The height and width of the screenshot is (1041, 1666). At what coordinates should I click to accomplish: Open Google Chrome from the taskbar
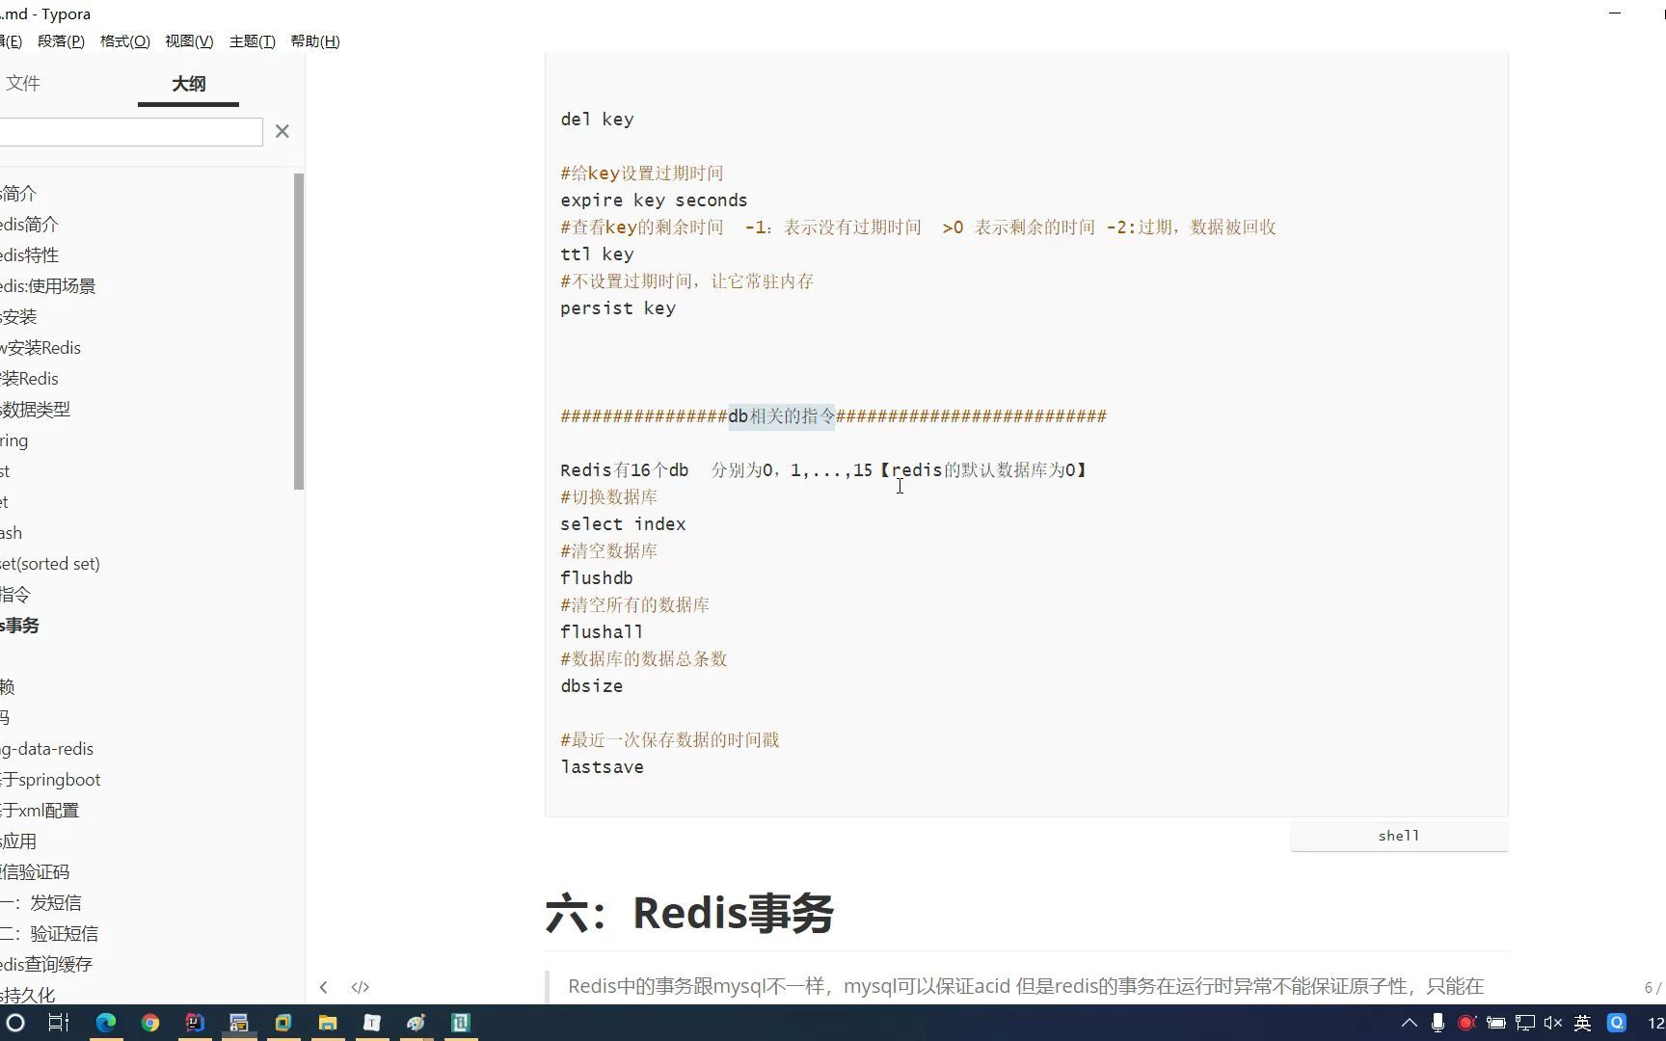tap(150, 1023)
